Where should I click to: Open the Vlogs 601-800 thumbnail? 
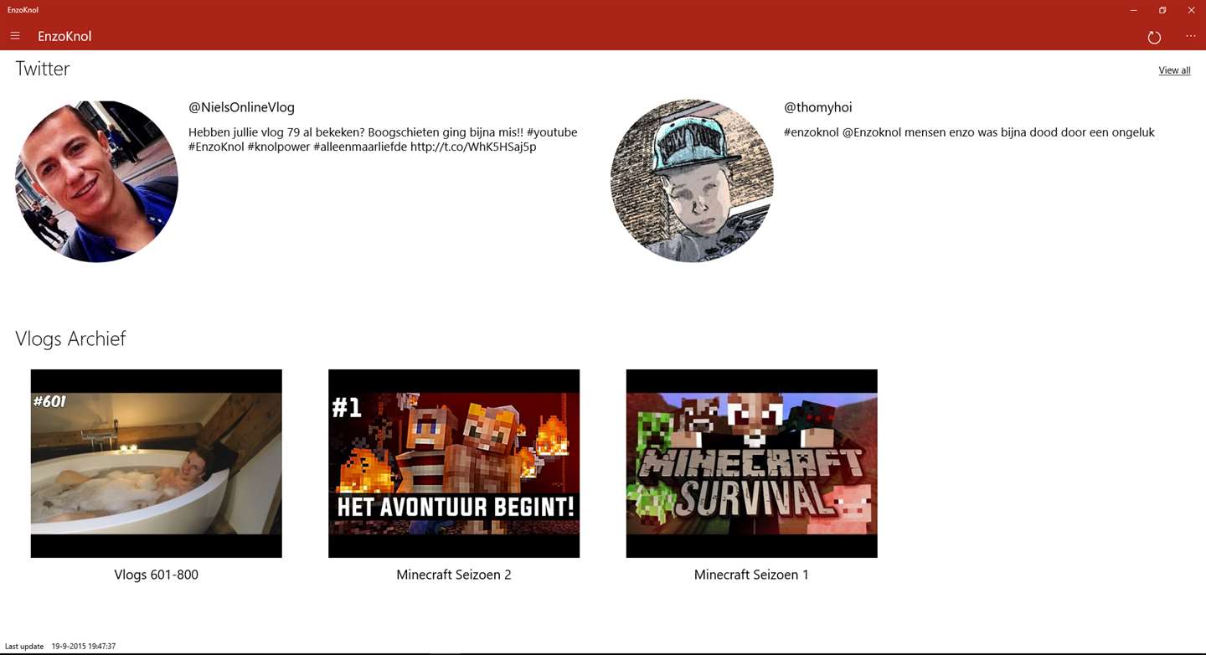(157, 463)
